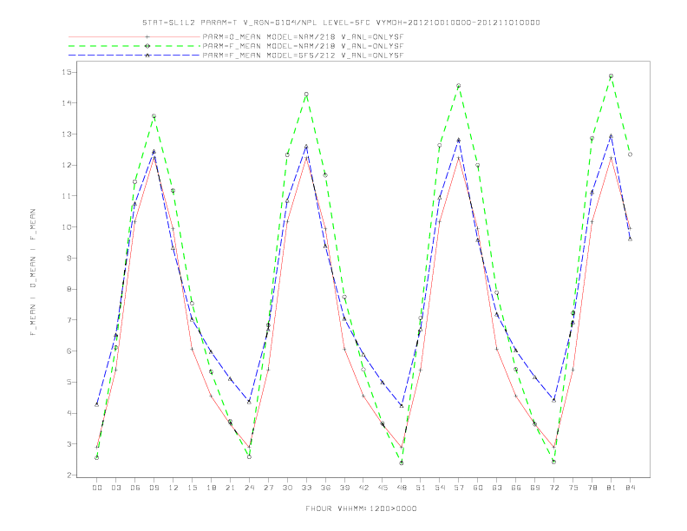
Task: Click y-axis tick value 8
Action: (69, 289)
